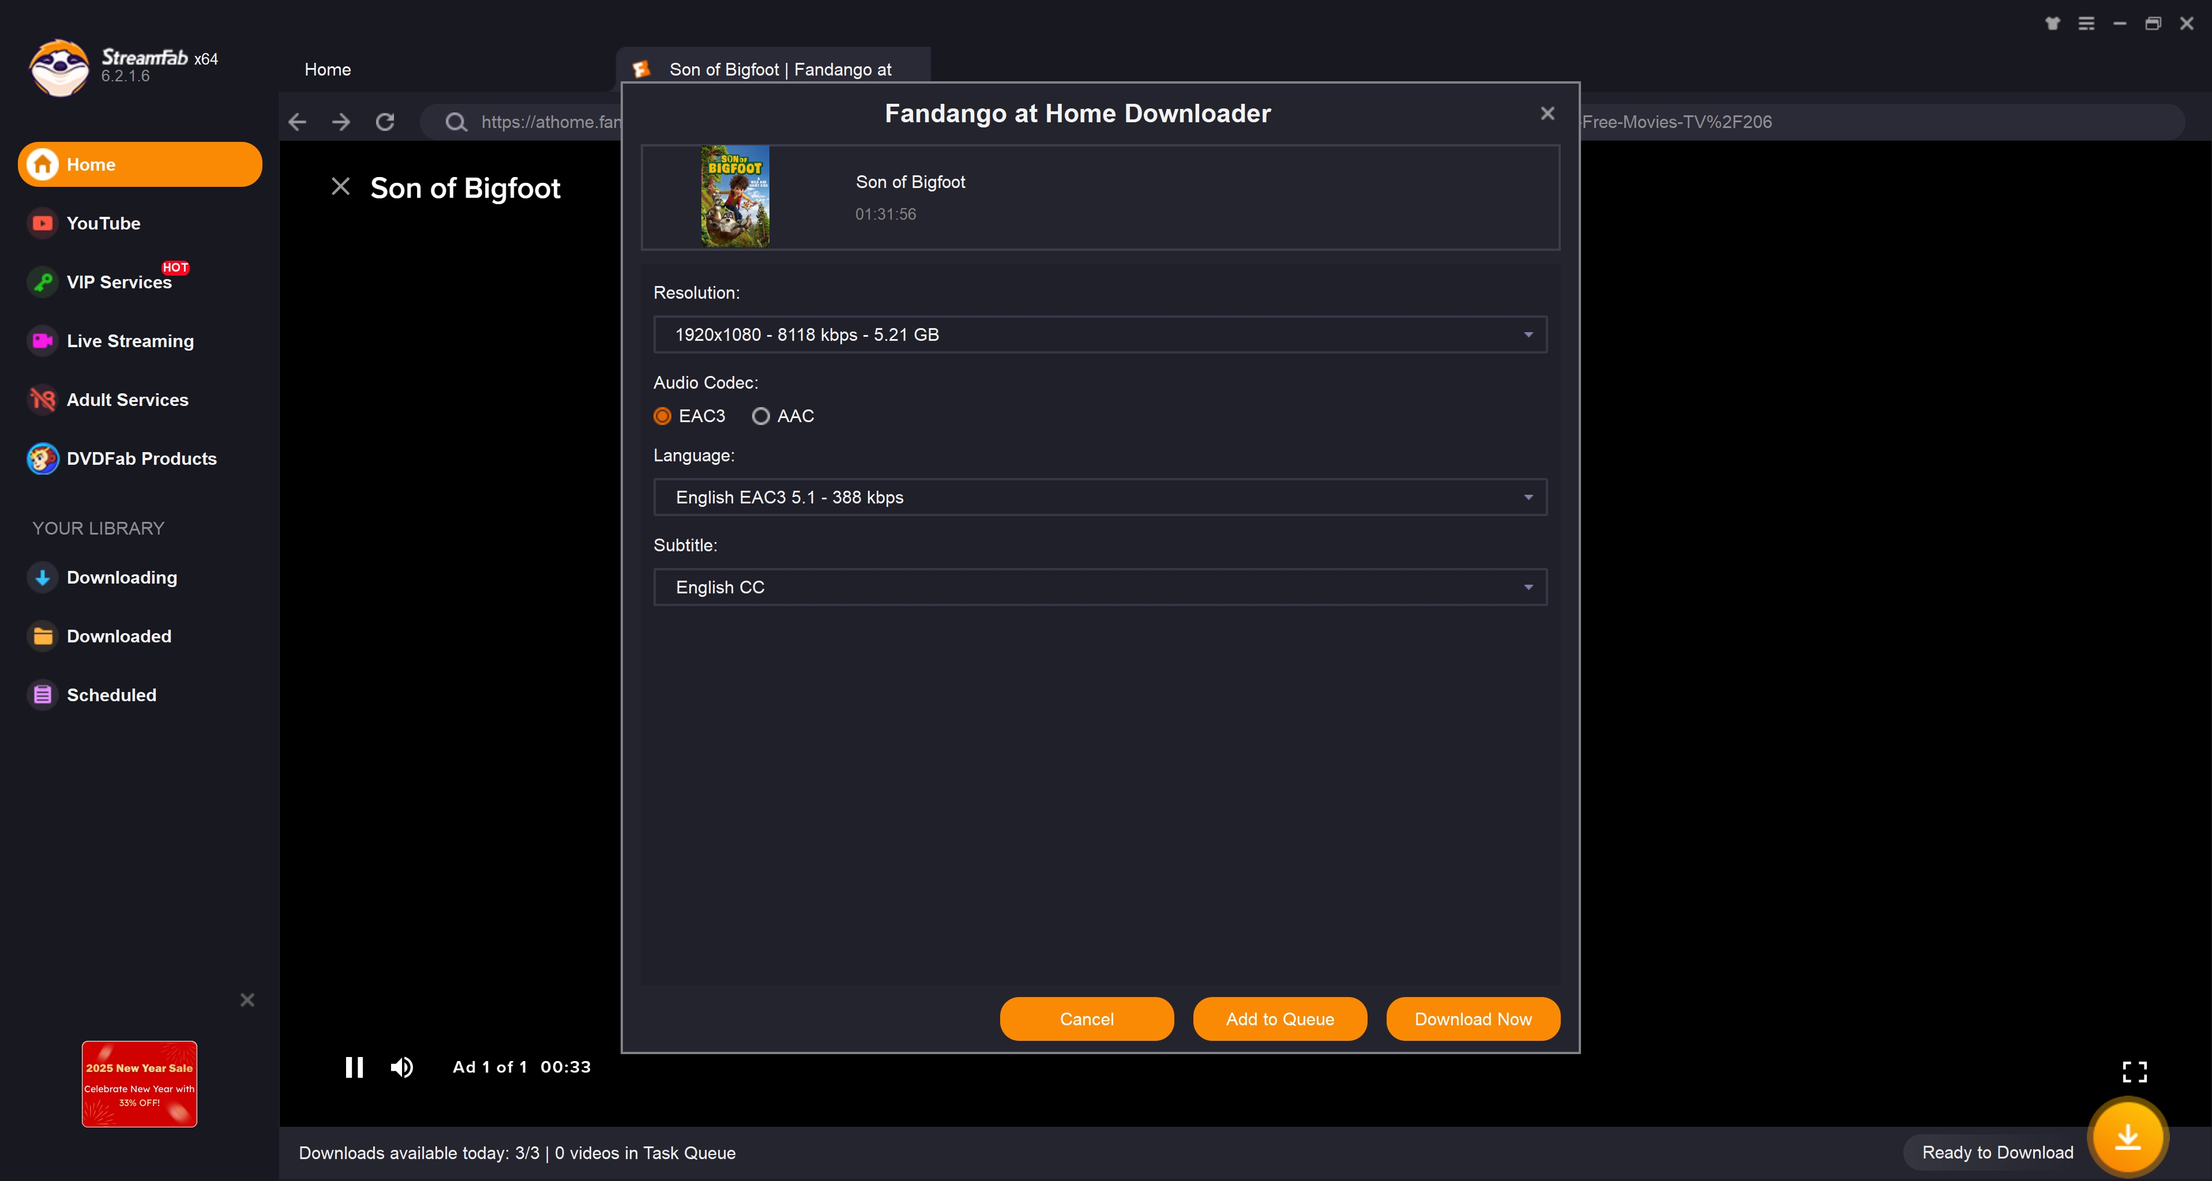Select AAC audio codec

tap(761, 416)
